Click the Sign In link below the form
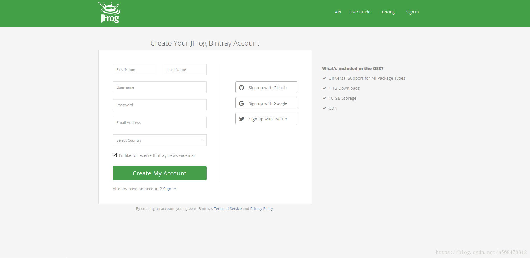The height and width of the screenshot is (258, 530). click(x=170, y=189)
